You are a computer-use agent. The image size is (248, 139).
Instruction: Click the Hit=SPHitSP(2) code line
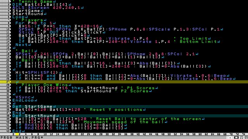tap(37, 72)
